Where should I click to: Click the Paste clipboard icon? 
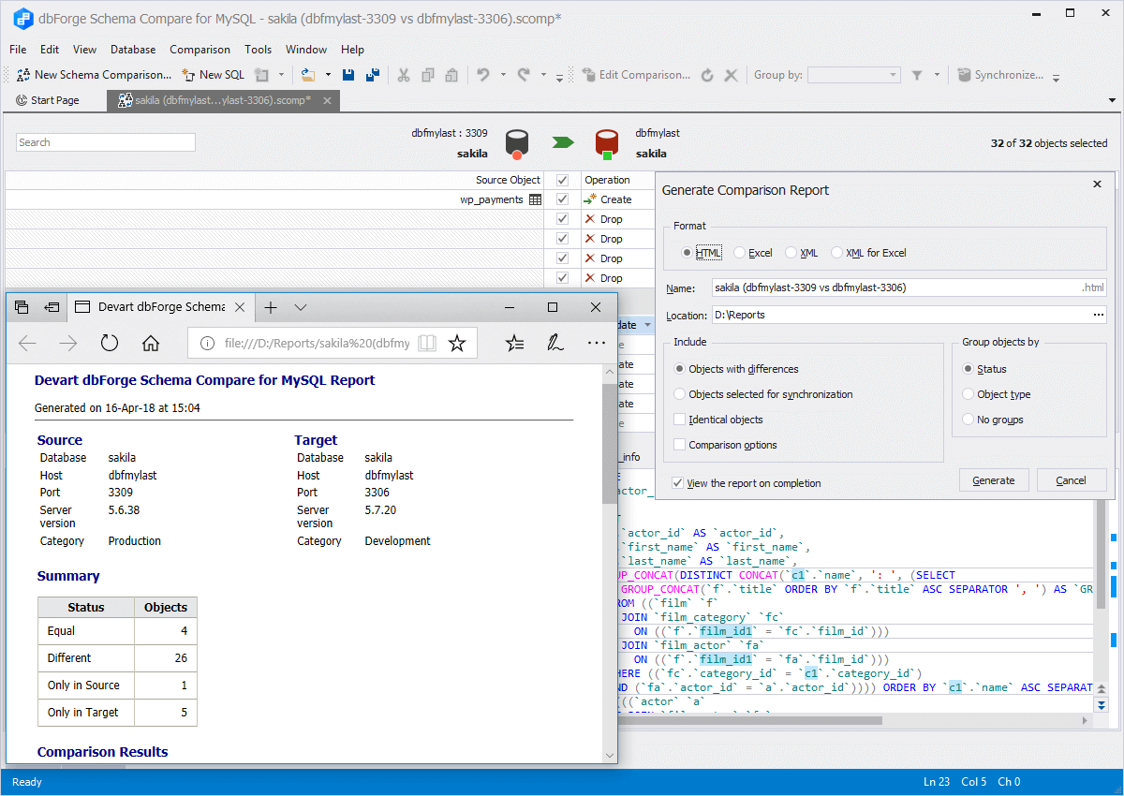tap(451, 75)
